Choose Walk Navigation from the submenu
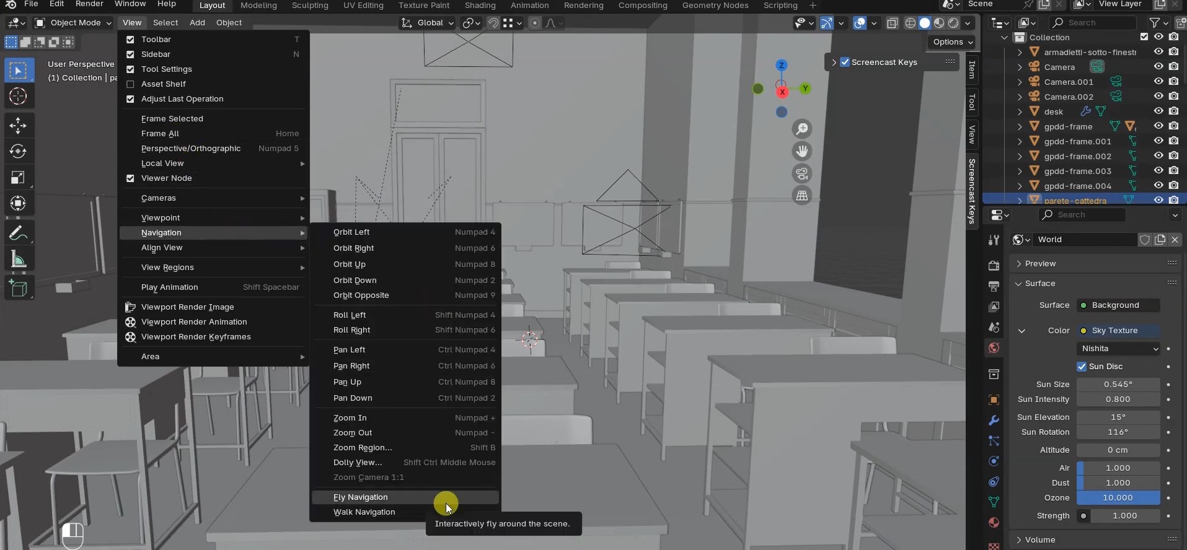 coord(364,512)
